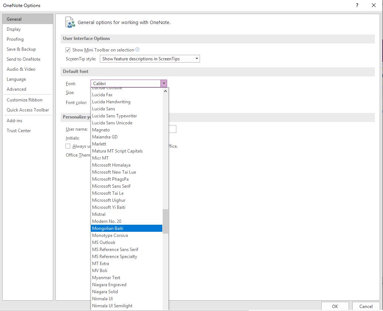The image size is (383, 311).
Task: Select Lucida Sans Typewriter font
Action: coord(126,116)
